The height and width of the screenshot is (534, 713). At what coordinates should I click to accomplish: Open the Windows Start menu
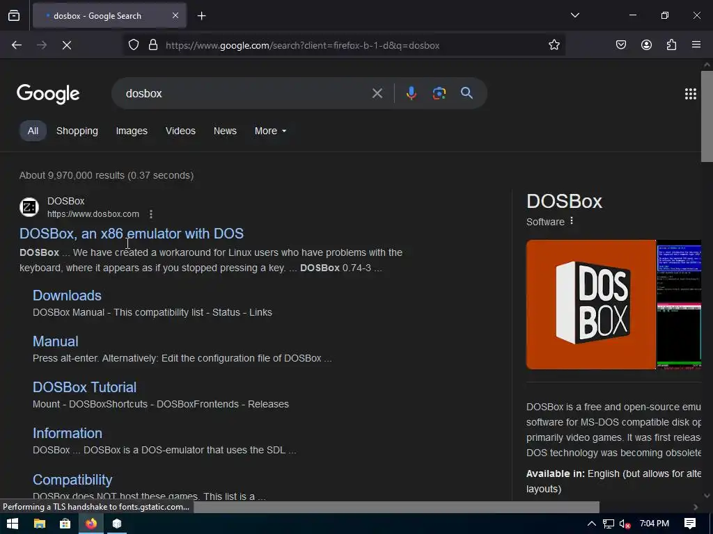(x=13, y=524)
